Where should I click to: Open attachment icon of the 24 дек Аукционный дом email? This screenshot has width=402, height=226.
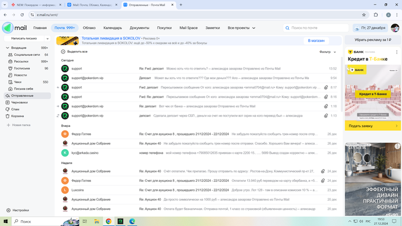pyautogui.click(x=323, y=172)
